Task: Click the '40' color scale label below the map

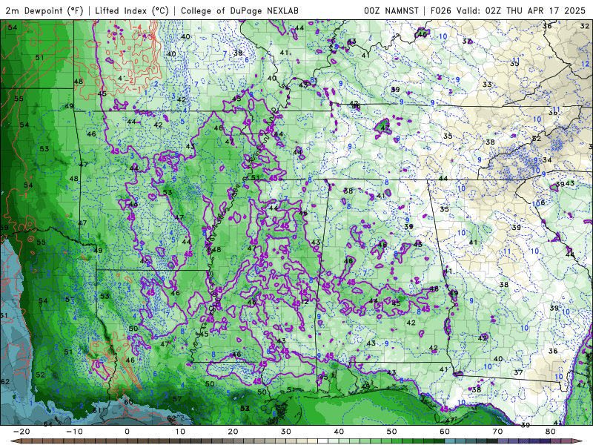Action: 339,432
